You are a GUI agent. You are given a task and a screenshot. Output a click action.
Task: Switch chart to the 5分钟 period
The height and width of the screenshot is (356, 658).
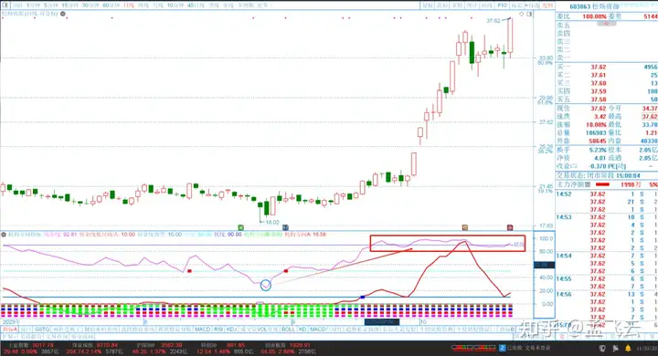point(51,5)
